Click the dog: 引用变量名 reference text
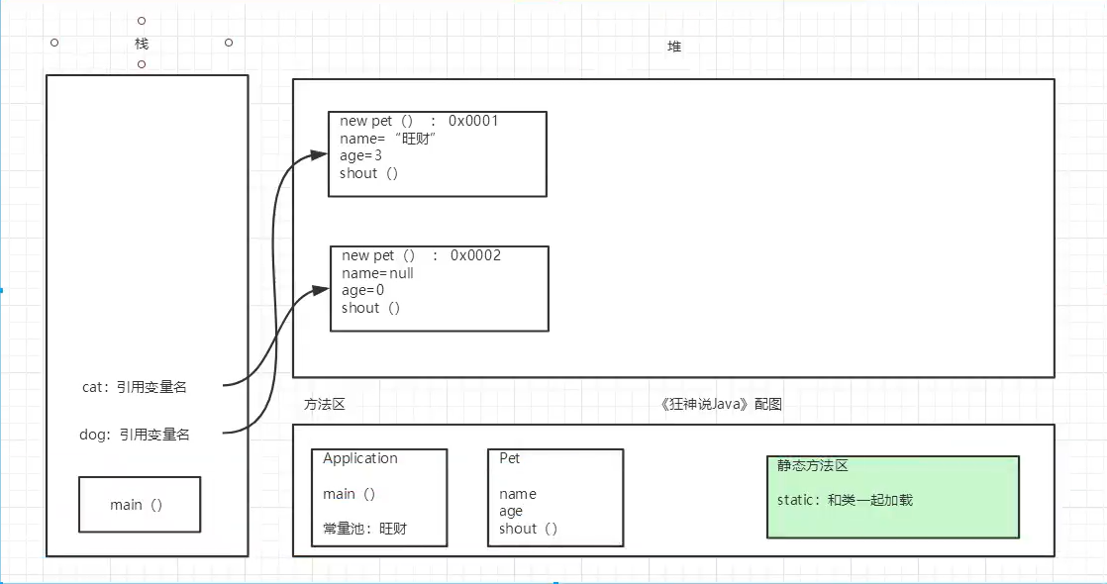The height and width of the screenshot is (584, 1107). (135, 435)
